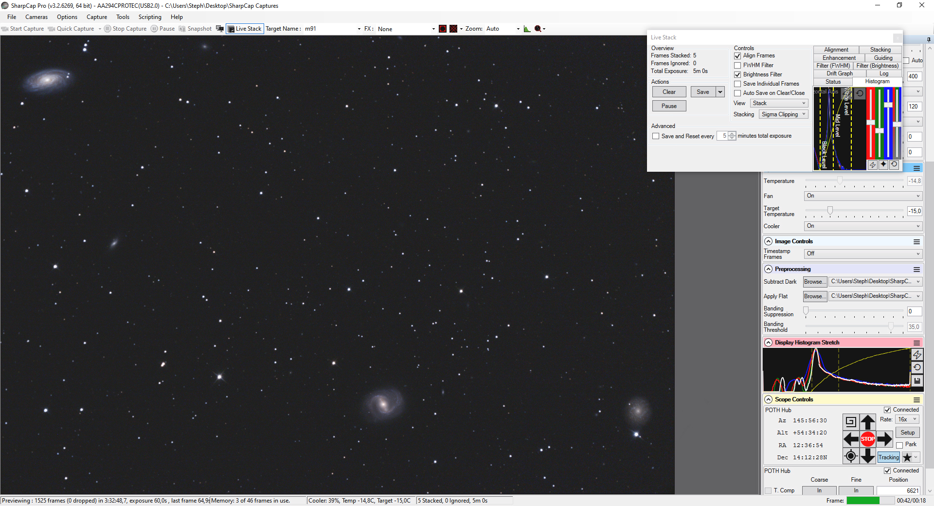Click the Clear button in Live Stack
Viewport: 934px width, 506px height.
tap(669, 92)
